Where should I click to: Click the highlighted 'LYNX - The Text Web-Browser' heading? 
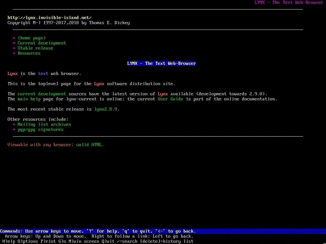[x=161, y=63]
